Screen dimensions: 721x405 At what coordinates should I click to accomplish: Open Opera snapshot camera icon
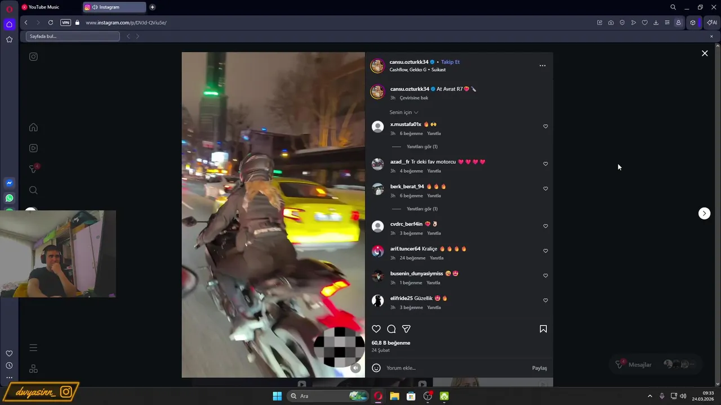click(611, 22)
